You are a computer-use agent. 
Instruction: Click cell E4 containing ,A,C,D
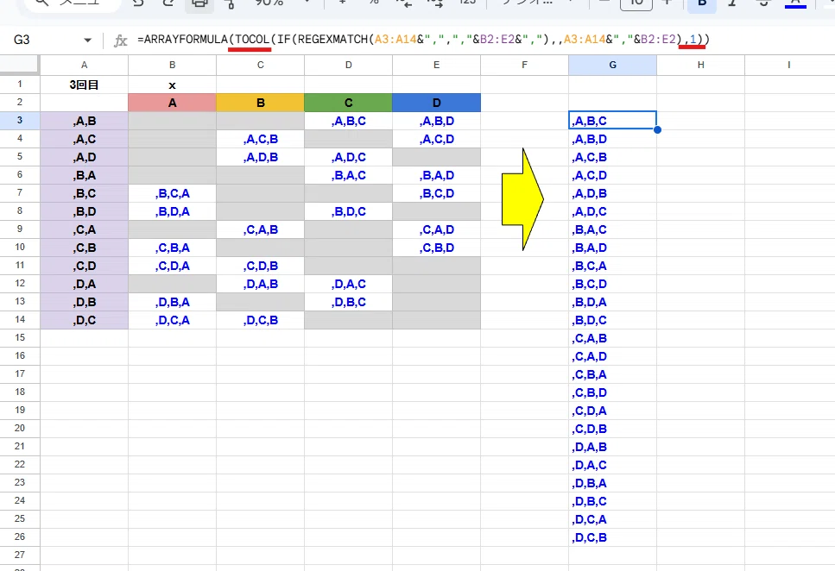pyautogui.click(x=436, y=139)
